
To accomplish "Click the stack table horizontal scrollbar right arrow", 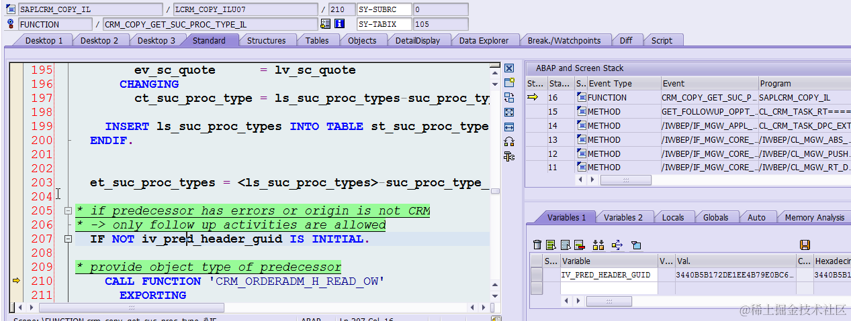I will point(592,180).
